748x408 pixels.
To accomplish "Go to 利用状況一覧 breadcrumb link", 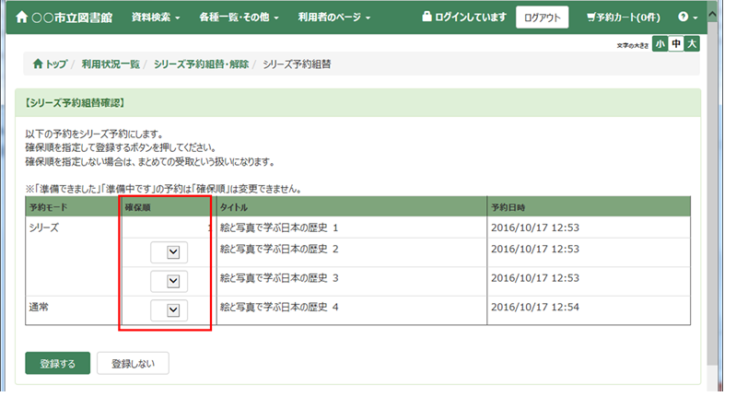I will pyautogui.click(x=111, y=64).
